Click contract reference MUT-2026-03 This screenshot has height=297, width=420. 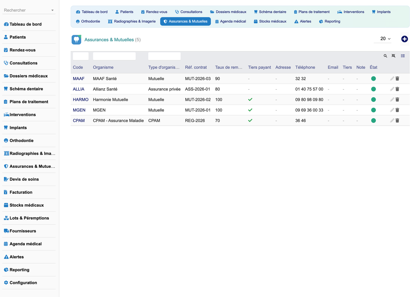(198, 79)
